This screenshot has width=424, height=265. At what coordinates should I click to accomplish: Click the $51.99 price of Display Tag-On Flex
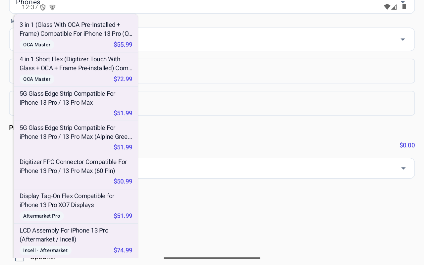click(x=123, y=216)
